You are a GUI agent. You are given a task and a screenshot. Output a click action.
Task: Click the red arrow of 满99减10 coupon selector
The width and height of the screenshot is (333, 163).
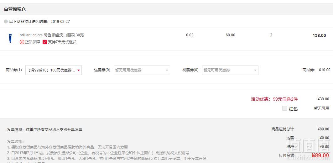79,70
